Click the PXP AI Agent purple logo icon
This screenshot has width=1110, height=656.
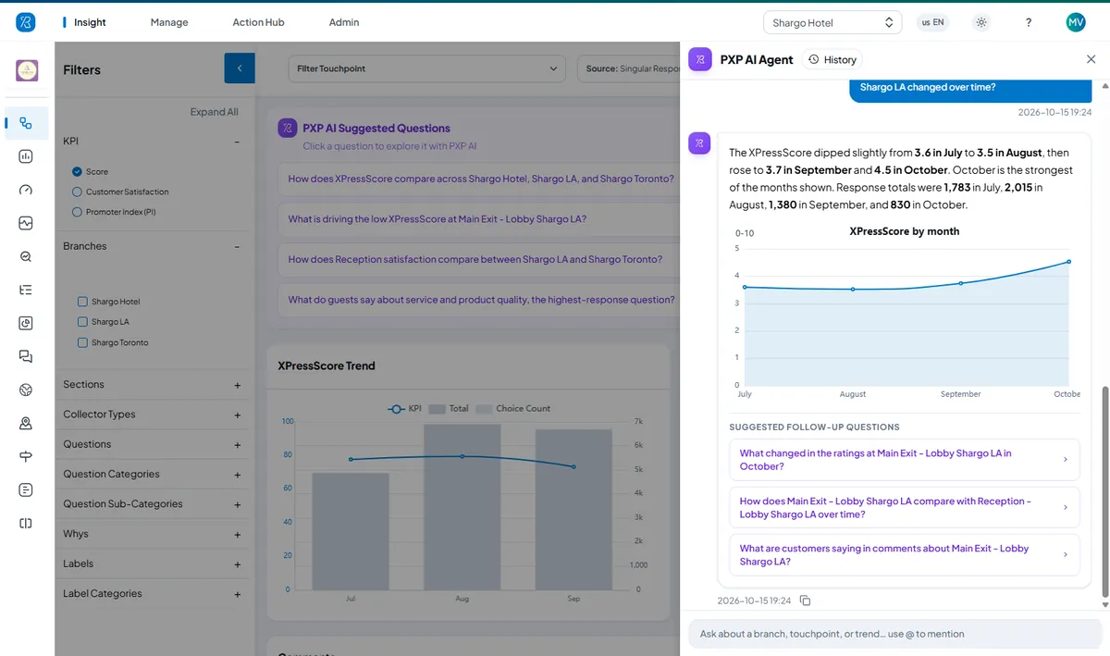pyautogui.click(x=700, y=59)
